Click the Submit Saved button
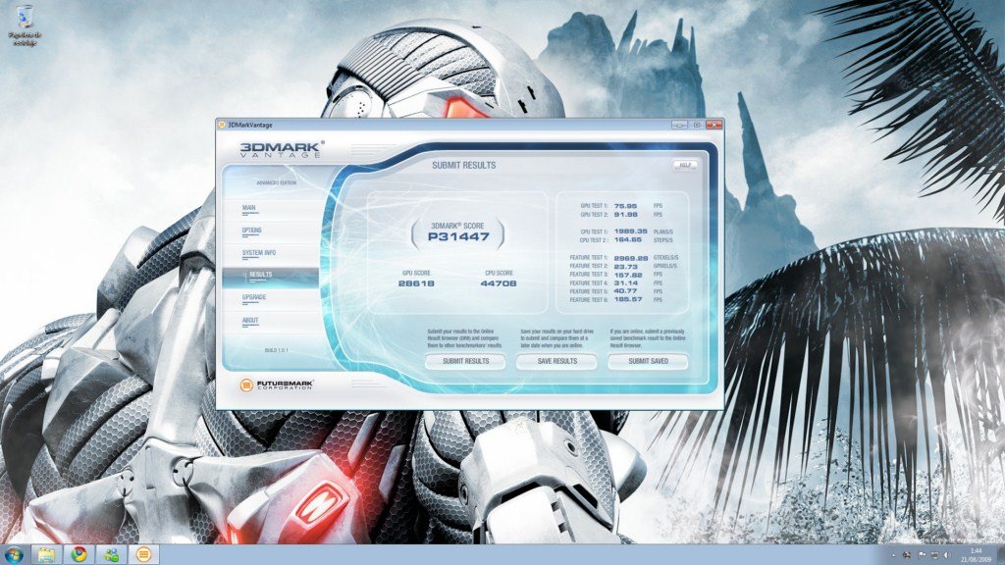The height and width of the screenshot is (565, 1005). pyautogui.click(x=648, y=361)
